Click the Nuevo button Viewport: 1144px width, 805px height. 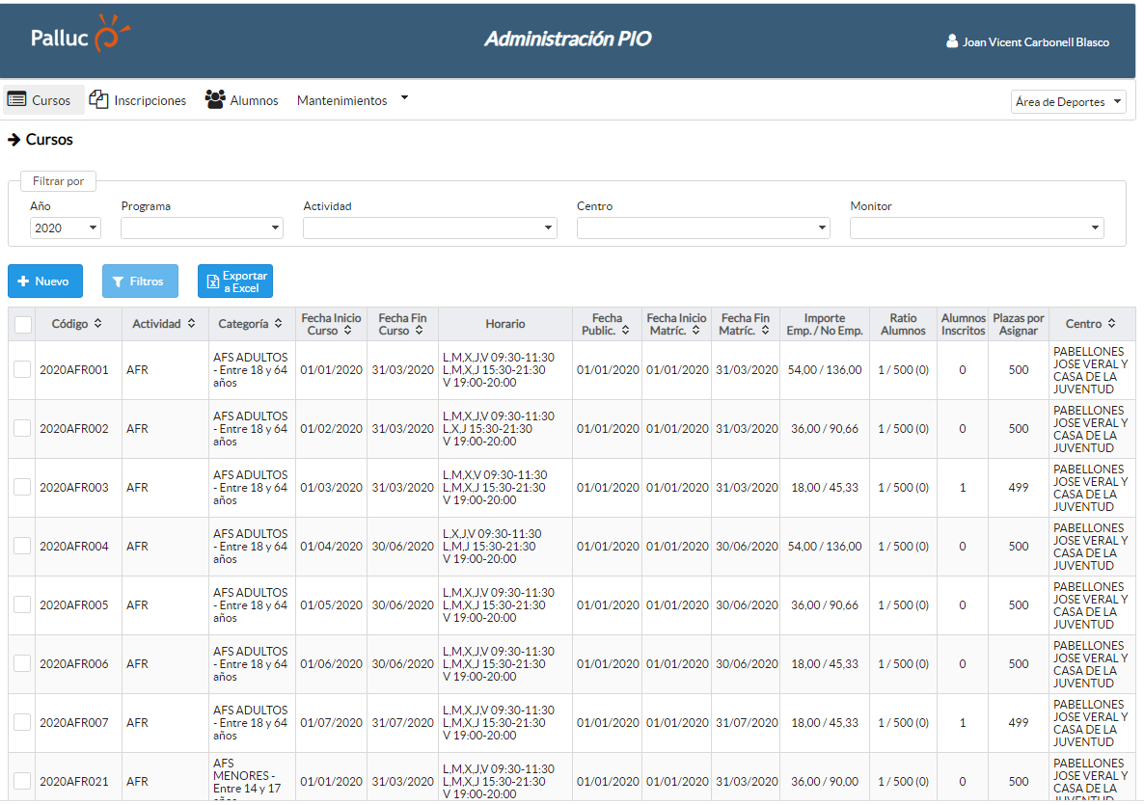(x=44, y=282)
